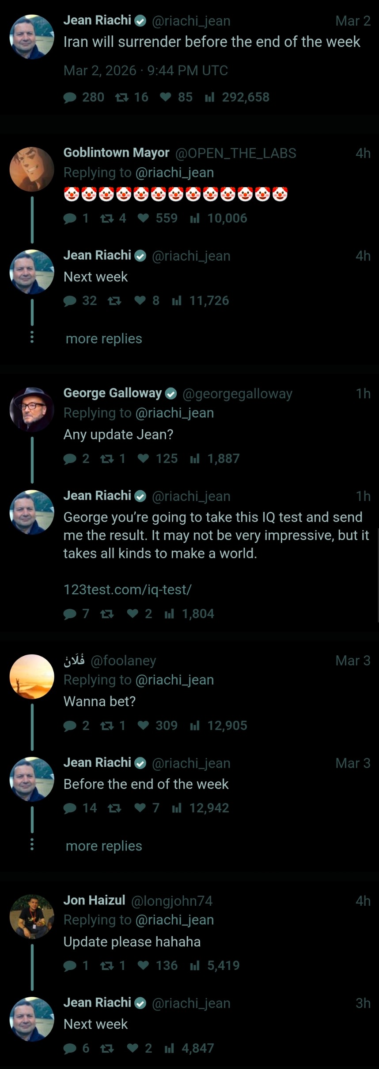This screenshot has width=379, height=1069.
Task: Like Goblintown Mayor's clown emoji reply
Action: [x=143, y=218]
